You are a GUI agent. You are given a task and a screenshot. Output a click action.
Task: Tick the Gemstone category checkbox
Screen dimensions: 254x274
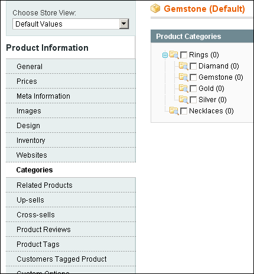193,77
